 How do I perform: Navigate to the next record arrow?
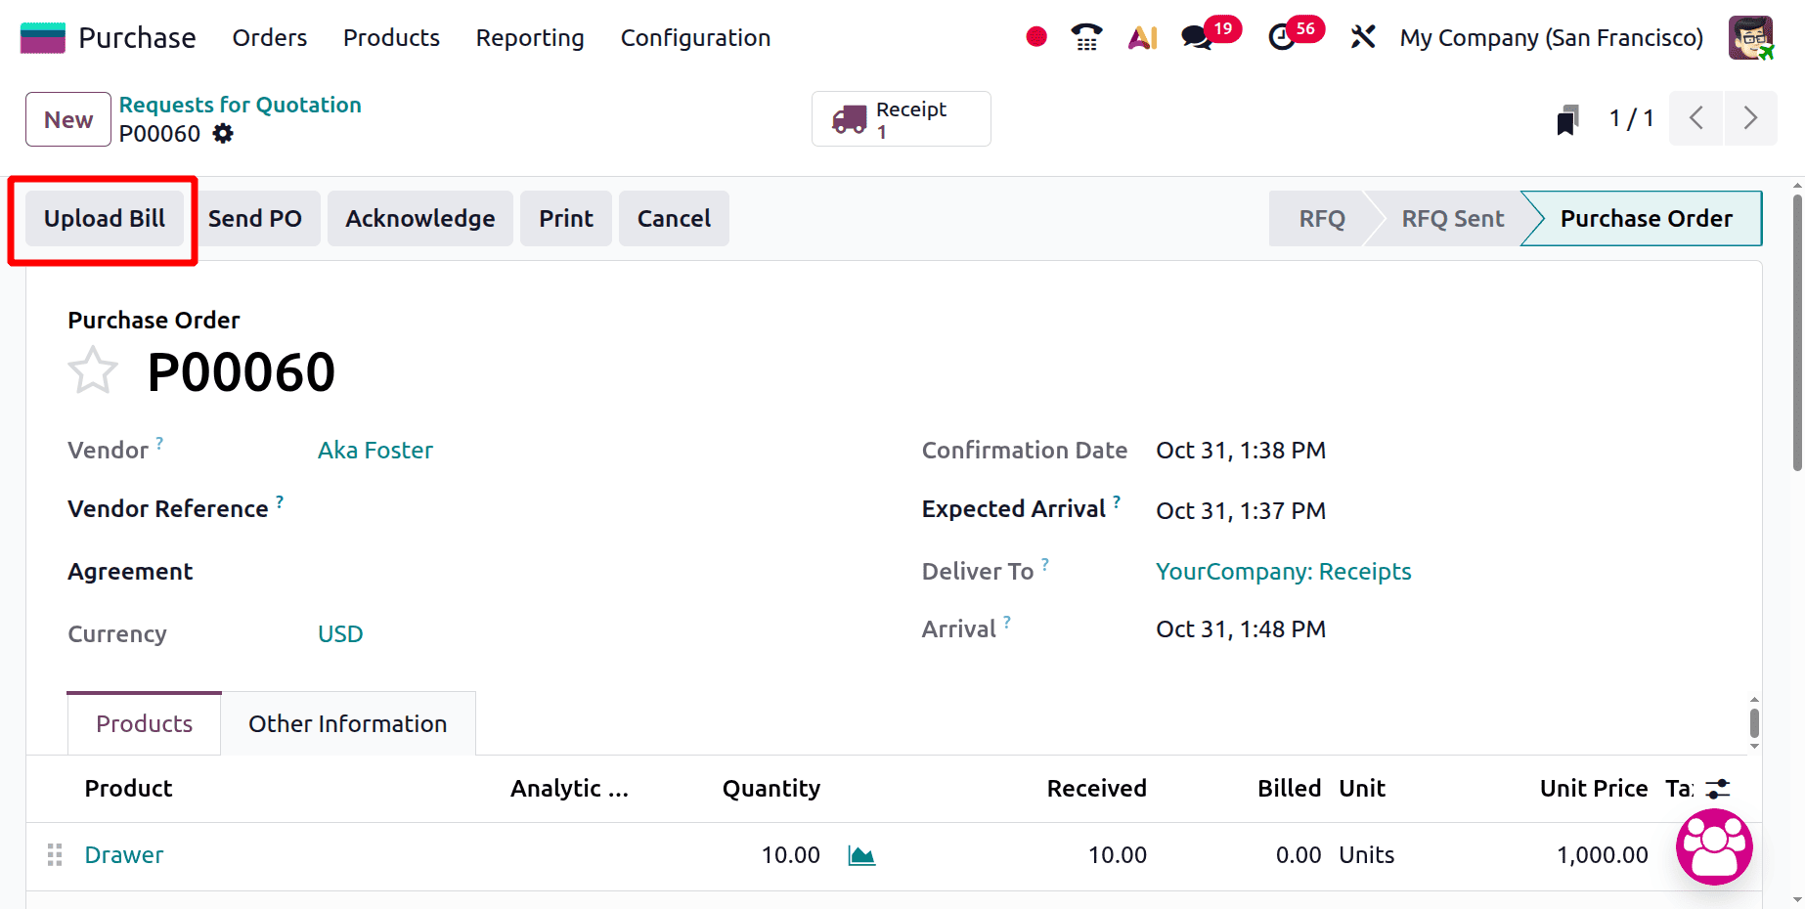(x=1751, y=118)
